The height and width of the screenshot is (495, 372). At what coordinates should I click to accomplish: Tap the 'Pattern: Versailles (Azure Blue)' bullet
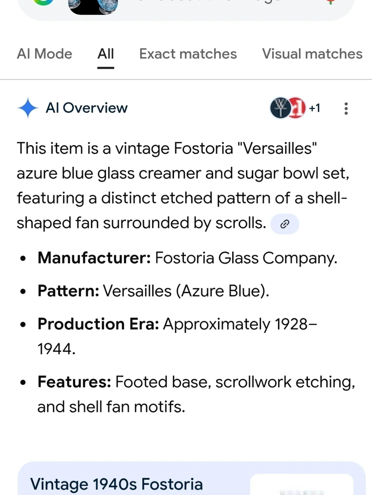click(153, 291)
